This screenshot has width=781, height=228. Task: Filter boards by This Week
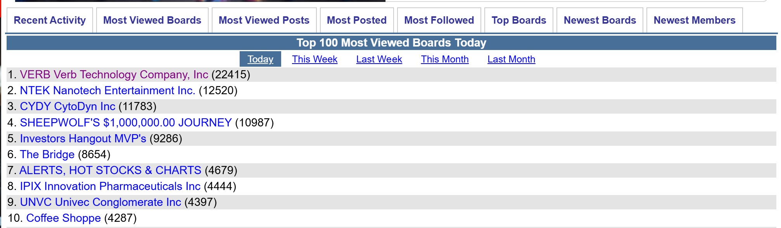point(314,59)
